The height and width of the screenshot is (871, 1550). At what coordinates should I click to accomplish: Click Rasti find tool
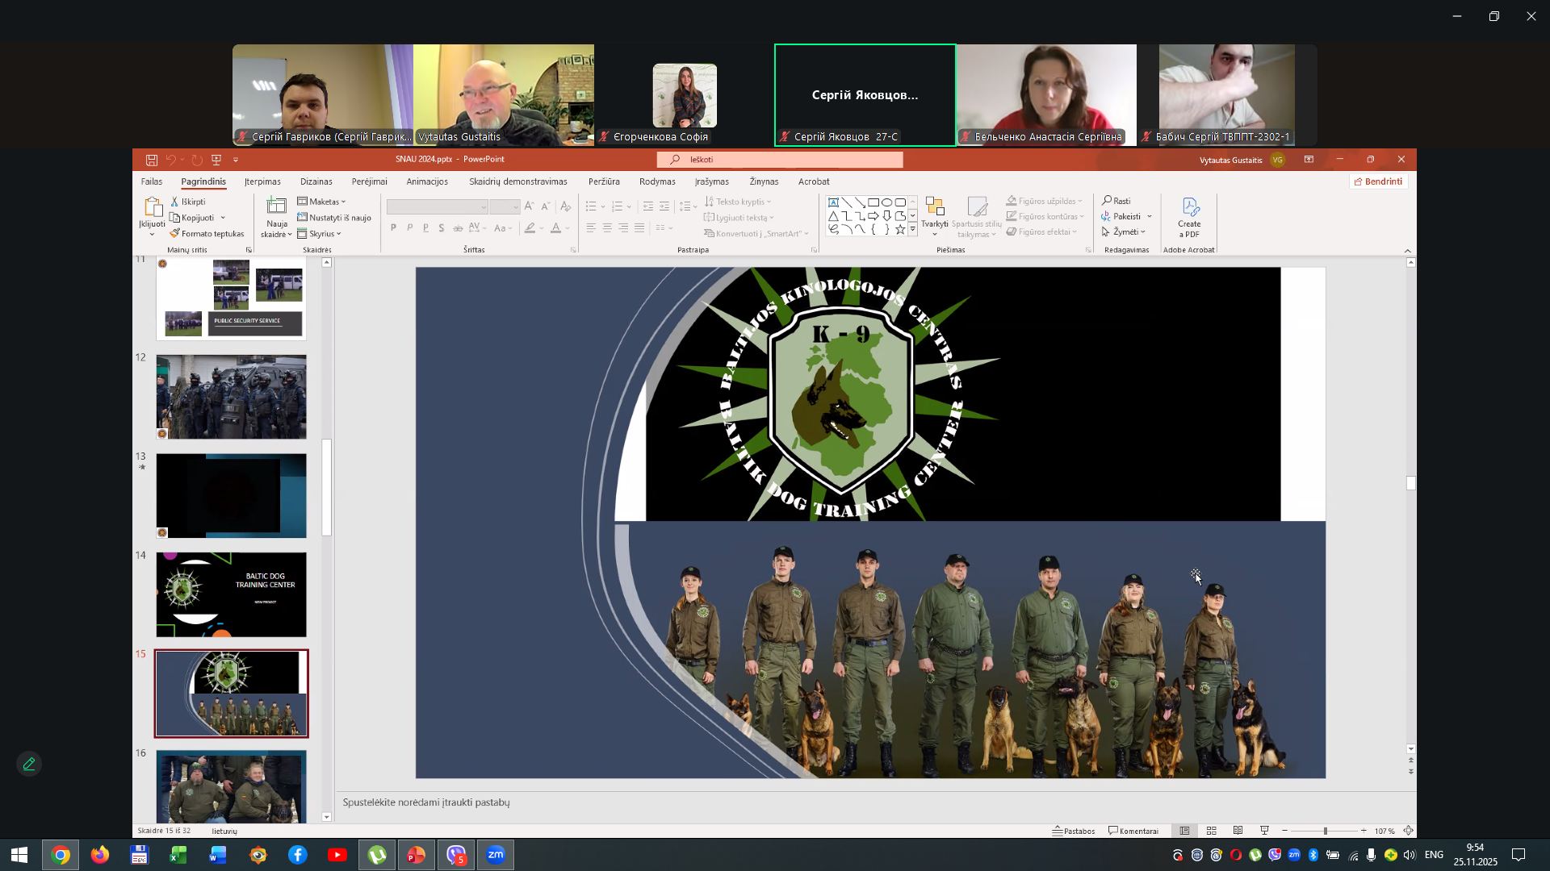coord(1117,201)
